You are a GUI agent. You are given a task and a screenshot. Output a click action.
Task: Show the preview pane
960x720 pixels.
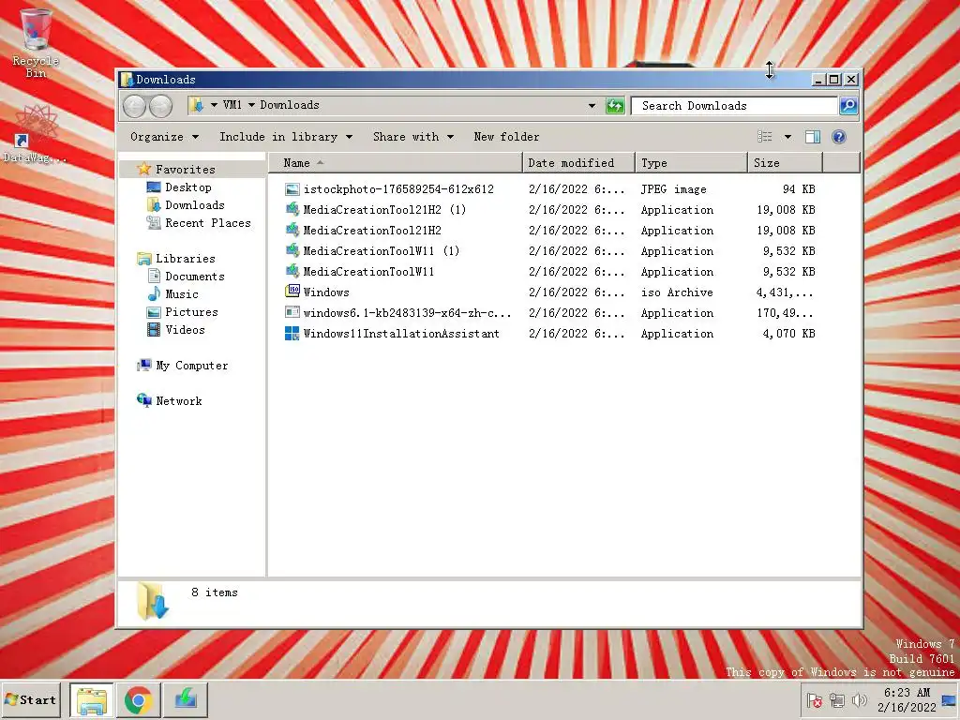tap(813, 137)
